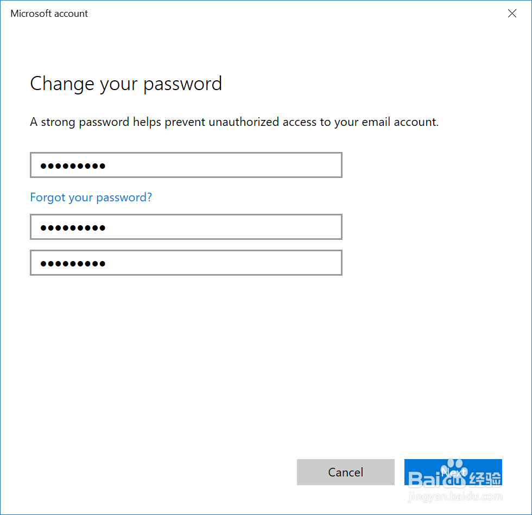Click the "Change your password" heading

point(126,84)
